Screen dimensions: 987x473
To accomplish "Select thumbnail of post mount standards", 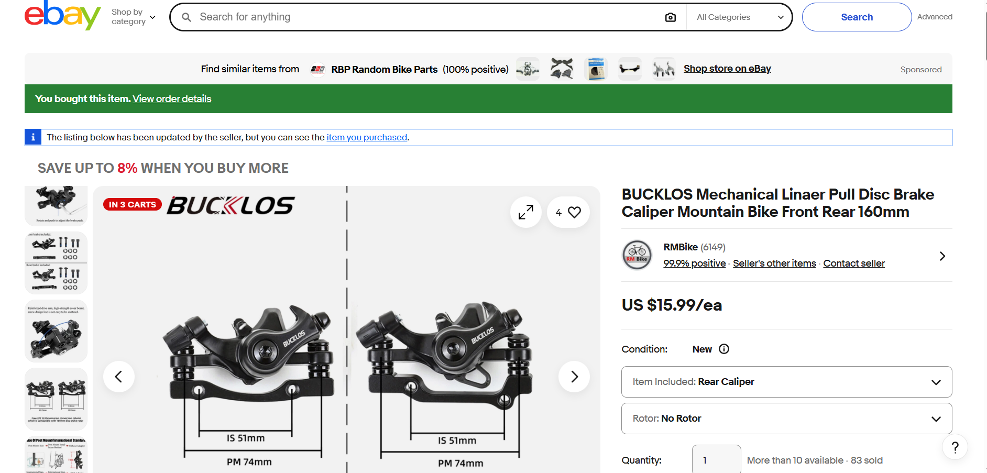I will 56,455.
